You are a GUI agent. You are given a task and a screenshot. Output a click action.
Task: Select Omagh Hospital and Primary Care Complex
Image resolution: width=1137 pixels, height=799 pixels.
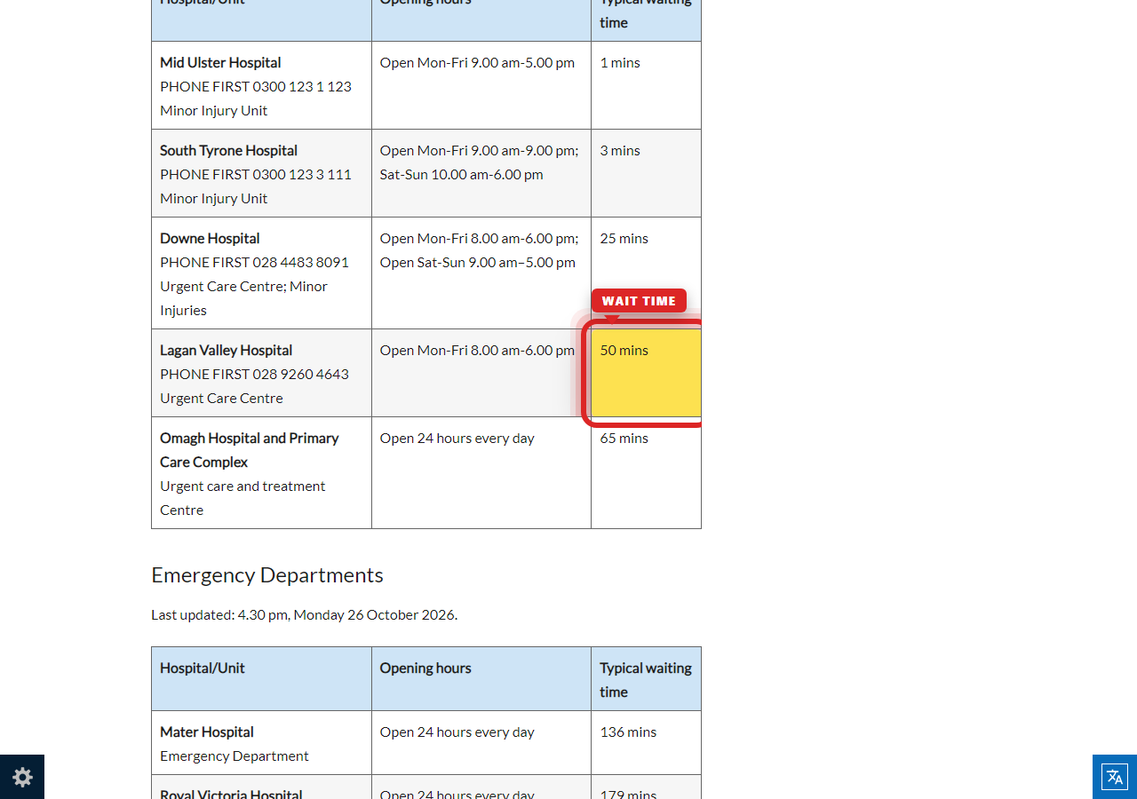(x=249, y=450)
